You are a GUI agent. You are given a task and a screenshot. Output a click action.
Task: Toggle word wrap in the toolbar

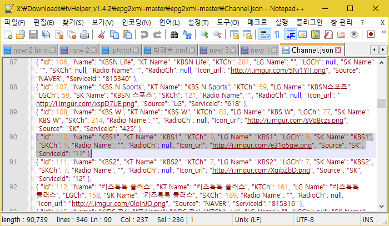click(x=265, y=34)
